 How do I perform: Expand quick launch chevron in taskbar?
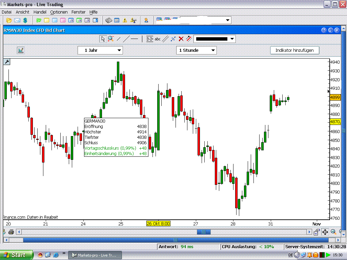[x=64, y=253]
